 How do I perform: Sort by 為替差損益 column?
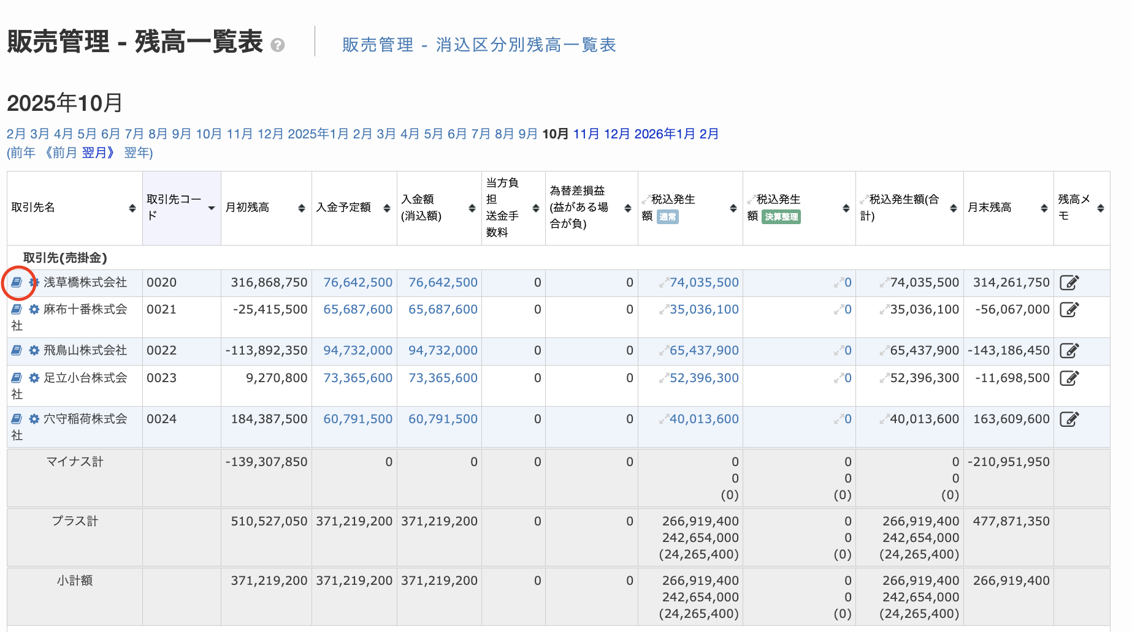pyautogui.click(x=627, y=208)
